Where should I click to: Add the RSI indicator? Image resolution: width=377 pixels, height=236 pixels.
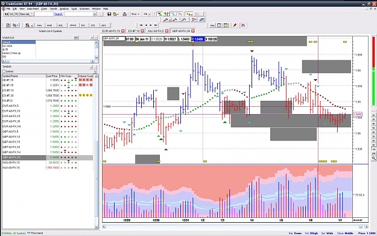point(83,25)
